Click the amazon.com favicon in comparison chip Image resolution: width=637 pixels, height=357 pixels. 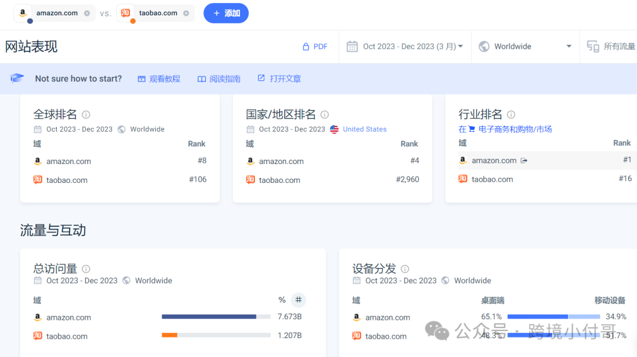[23, 12]
